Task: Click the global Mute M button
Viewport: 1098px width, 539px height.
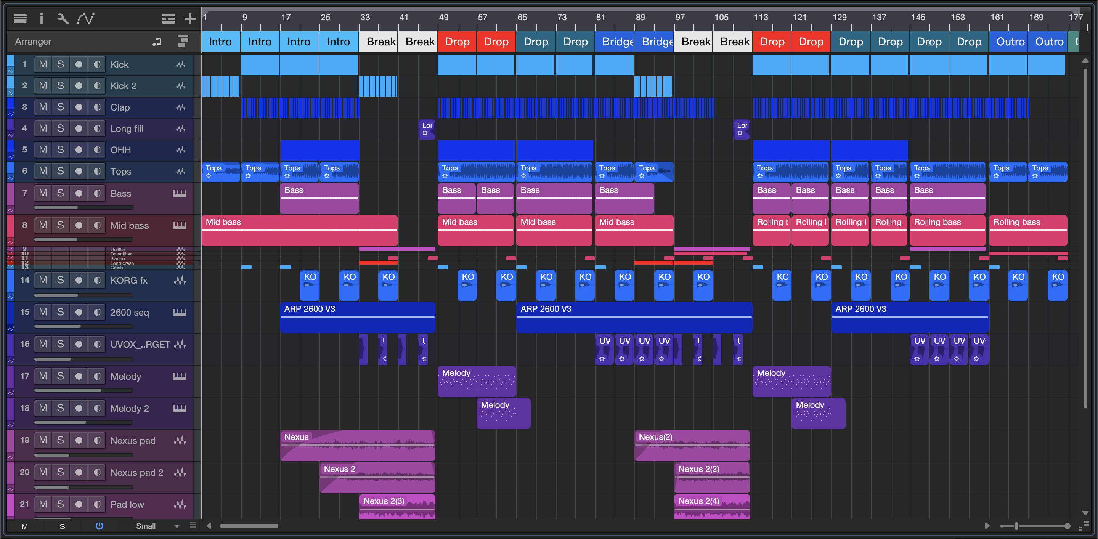Action: [25, 526]
